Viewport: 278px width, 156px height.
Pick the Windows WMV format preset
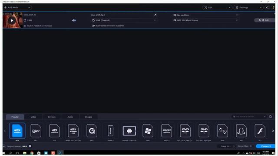(x=148, y=131)
